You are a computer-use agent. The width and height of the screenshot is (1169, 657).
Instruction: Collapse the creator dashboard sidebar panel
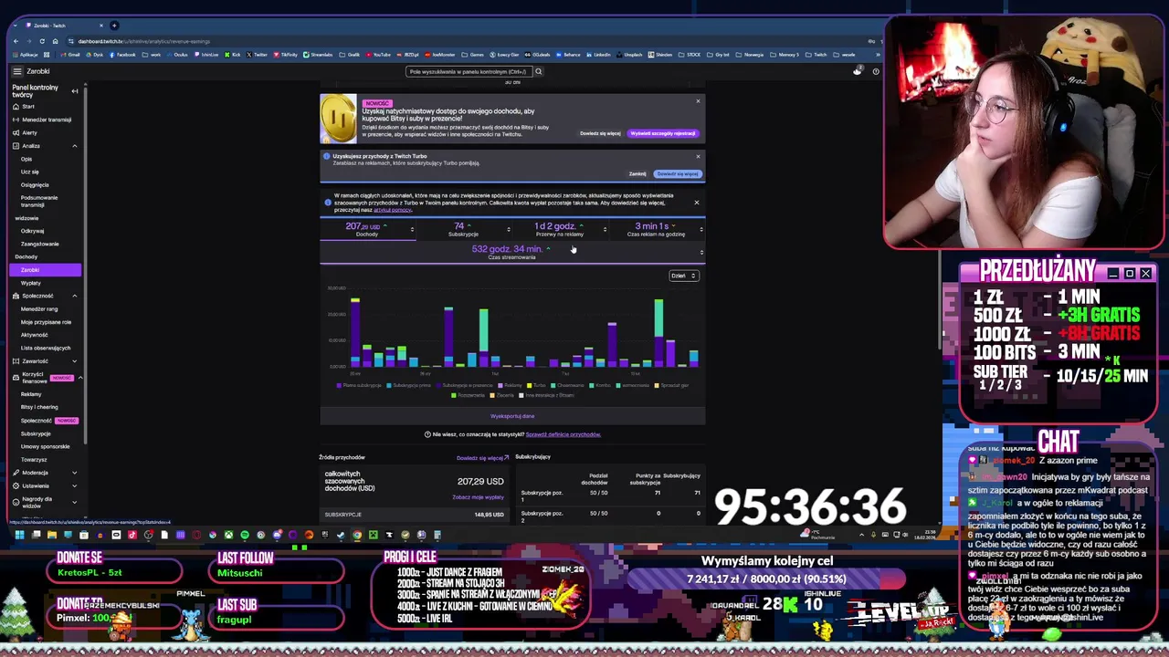coord(75,91)
